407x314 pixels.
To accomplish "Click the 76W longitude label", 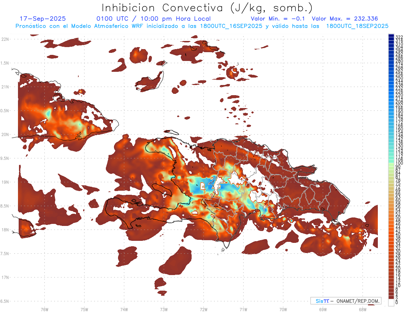I will [x=44, y=309].
